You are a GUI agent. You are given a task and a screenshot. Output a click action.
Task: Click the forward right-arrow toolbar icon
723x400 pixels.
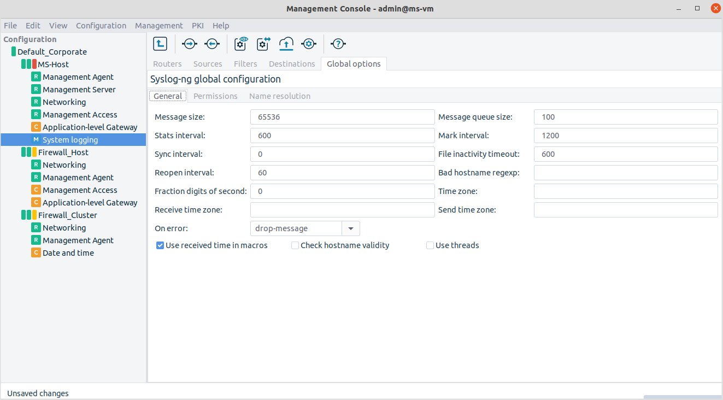tap(189, 44)
